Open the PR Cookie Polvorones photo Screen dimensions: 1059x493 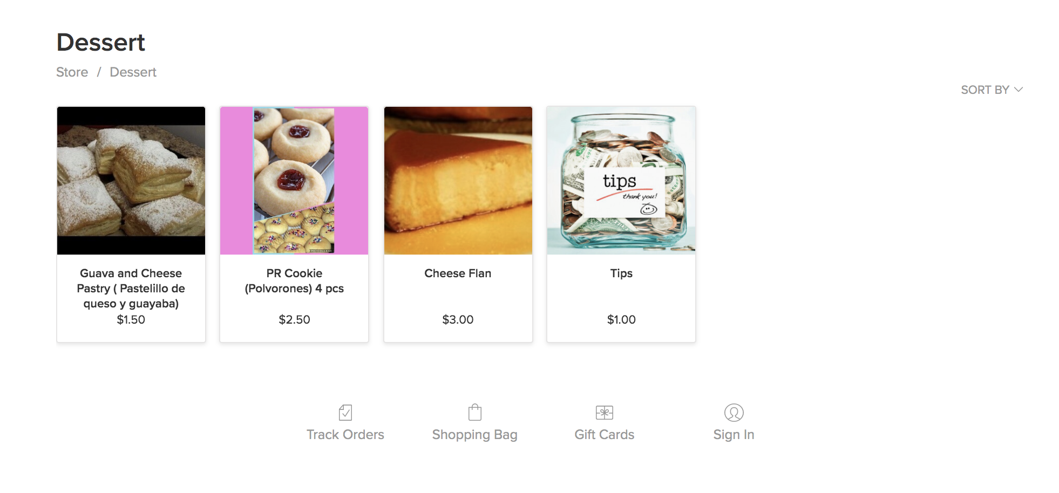(x=294, y=181)
